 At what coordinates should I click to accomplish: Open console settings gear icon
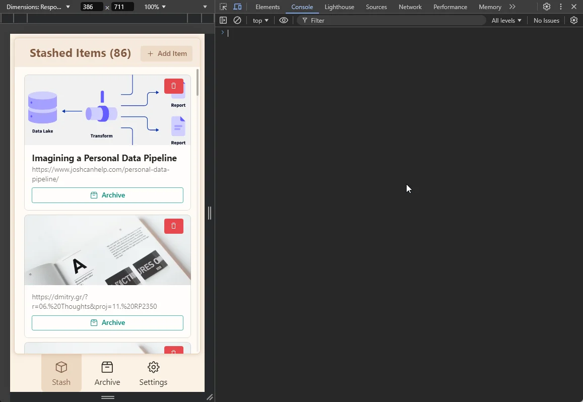click(x=574, y=21)
